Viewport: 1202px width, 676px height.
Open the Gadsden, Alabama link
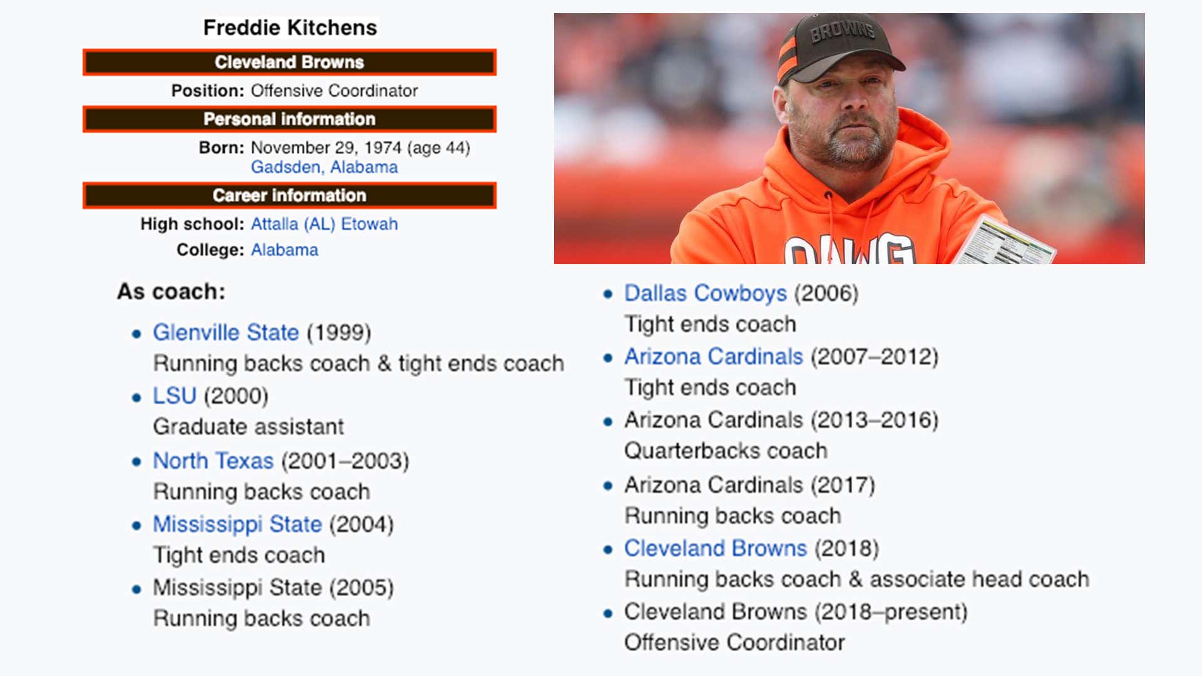click(324, 168)
